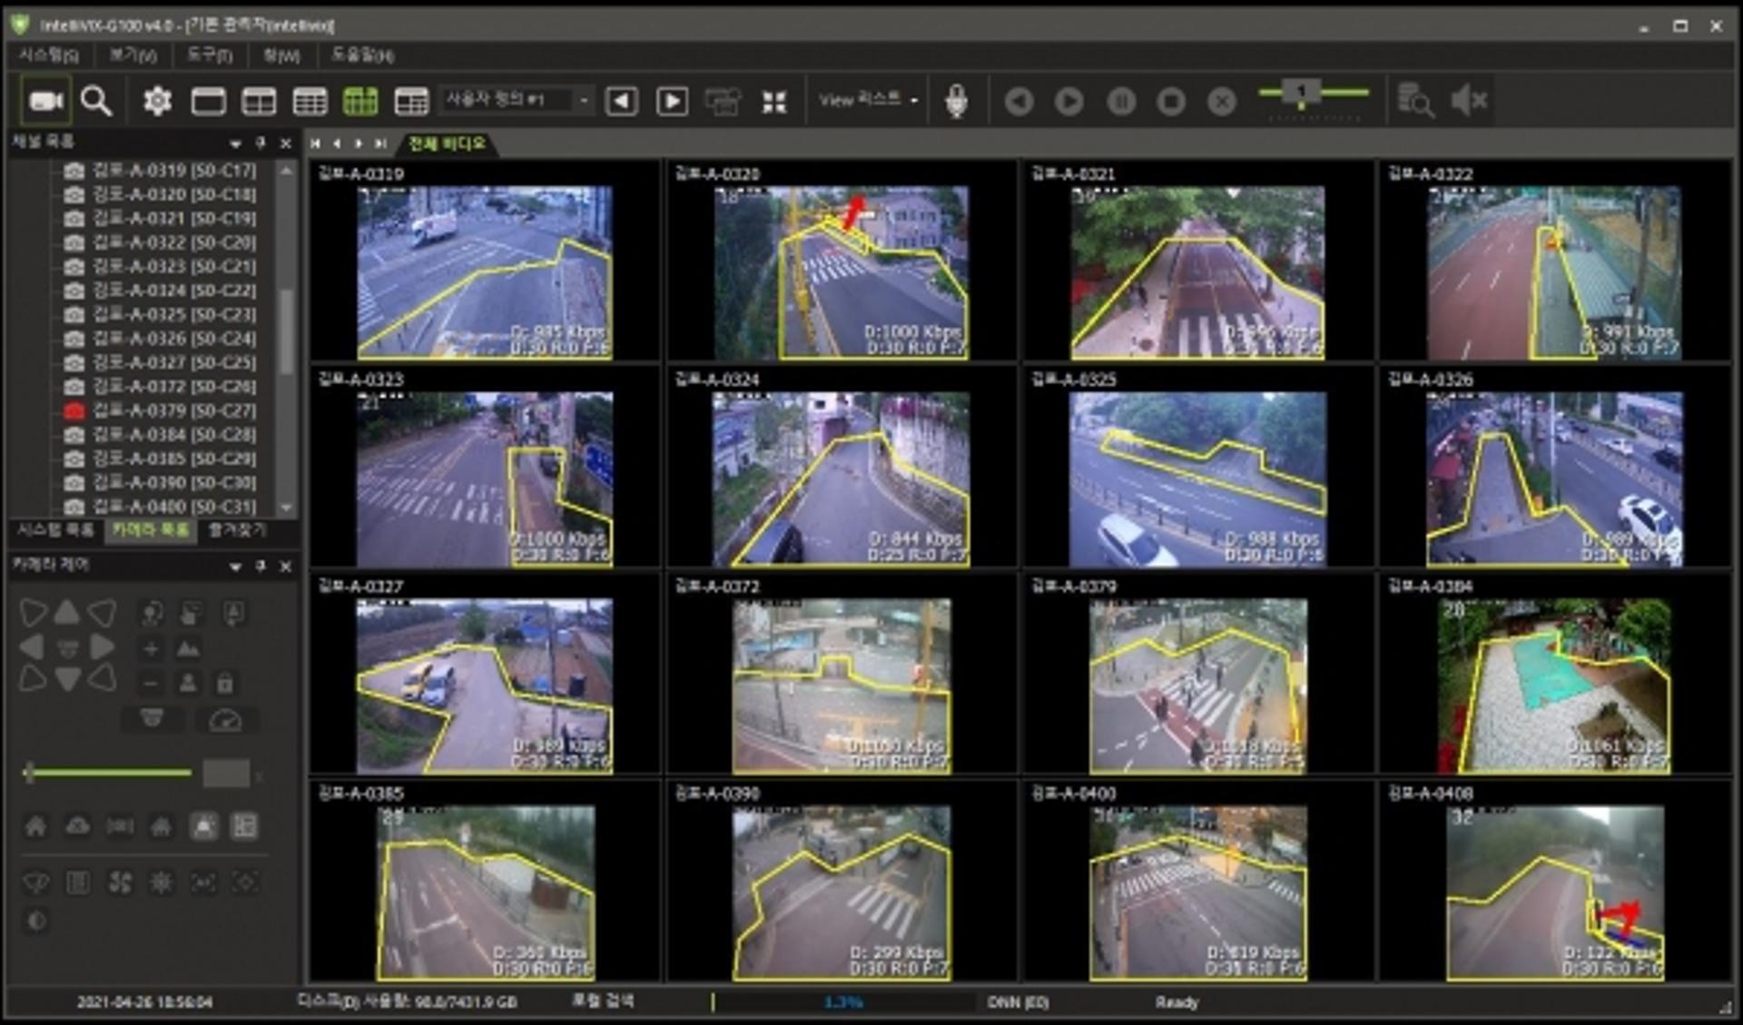
Task: Expand the View list dropdown
Action: (x=869, y=100)
